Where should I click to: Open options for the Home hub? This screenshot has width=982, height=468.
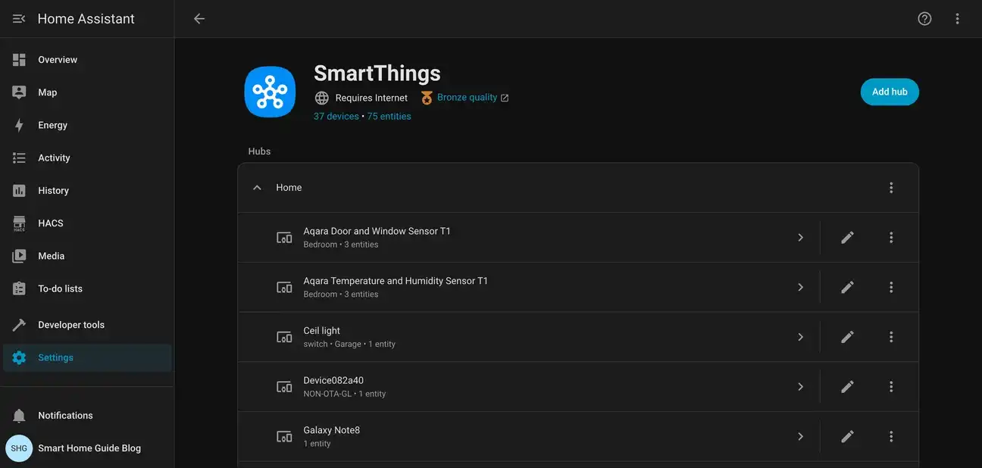(x=890, y=186)
